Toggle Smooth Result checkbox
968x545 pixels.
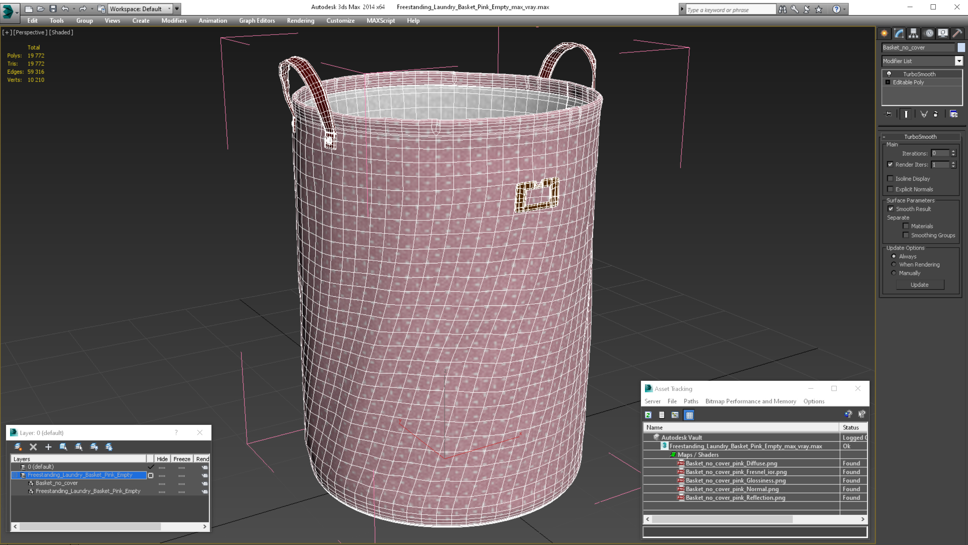coord(891,209)
